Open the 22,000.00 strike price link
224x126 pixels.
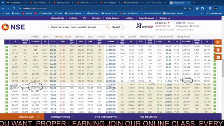click(x=111, y=74)
